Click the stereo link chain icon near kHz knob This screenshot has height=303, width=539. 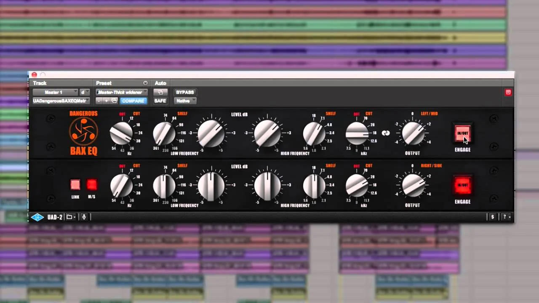(385, 133)
